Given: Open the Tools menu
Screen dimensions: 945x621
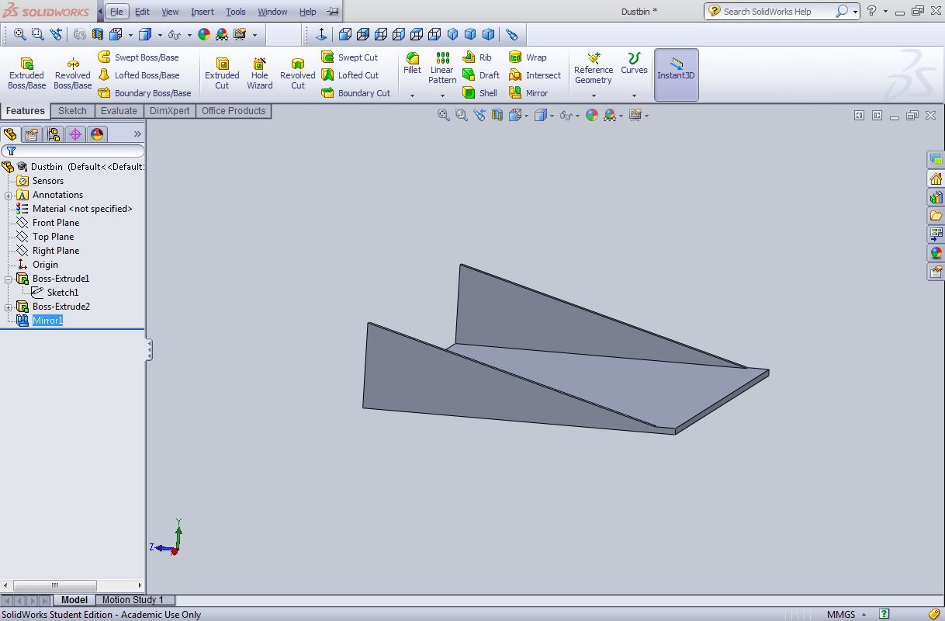Looking at the screenshot, I should tap(235, 12).
